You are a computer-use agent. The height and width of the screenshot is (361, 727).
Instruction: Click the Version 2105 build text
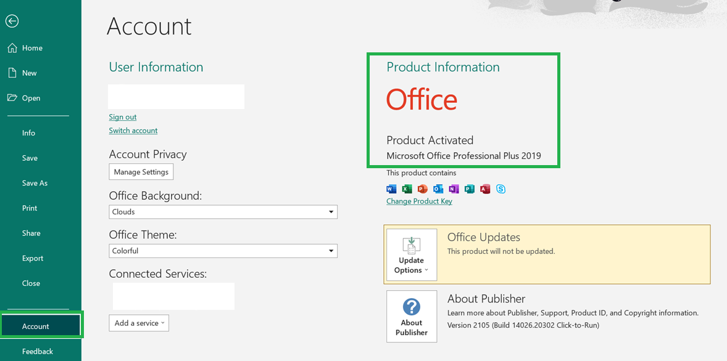[523, 325]
